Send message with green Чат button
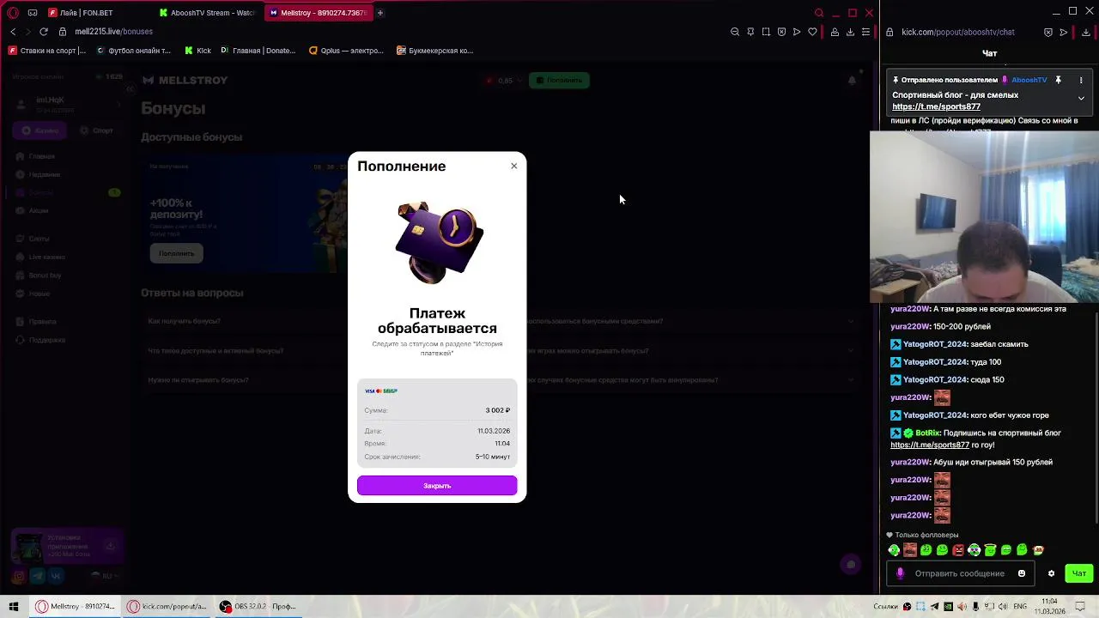 (x=1079, y=573)
